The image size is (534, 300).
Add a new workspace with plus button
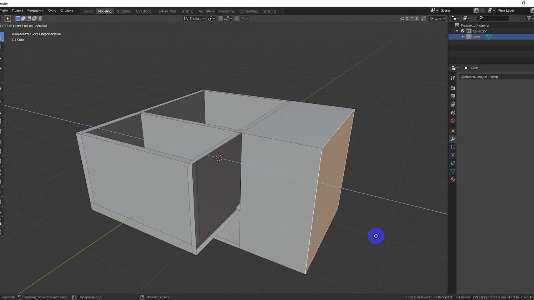[282, 11]
